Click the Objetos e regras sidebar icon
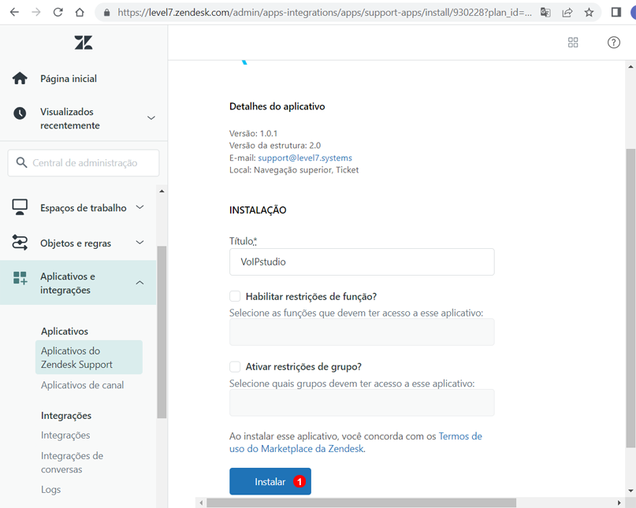Screen dimensions: 636x508 pos(19,243)
